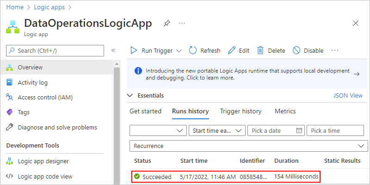Click the purple Tags icon
This screenshot has width=370, height=185.
point(9,112)
